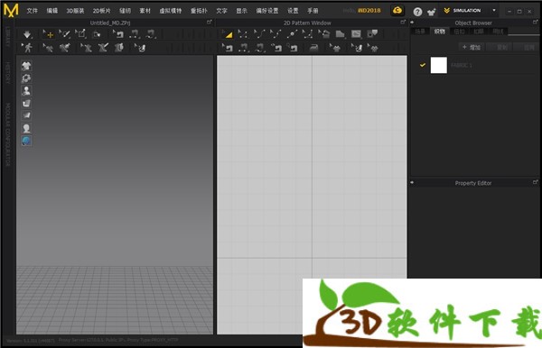This screenshot has height=348, width=542.
Task: Click the shirt icon beside the help button
Action: tap(431, 13)
